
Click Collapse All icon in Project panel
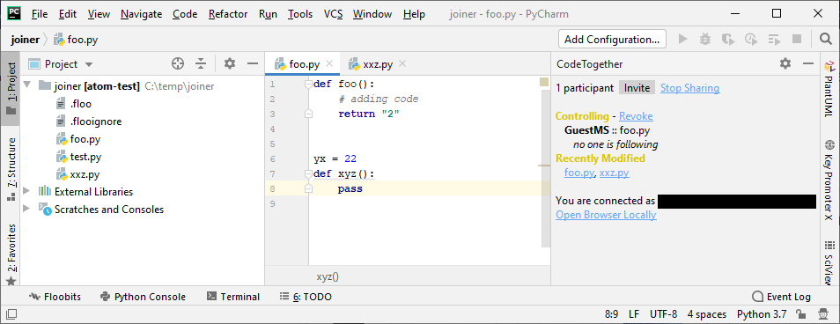201,64
